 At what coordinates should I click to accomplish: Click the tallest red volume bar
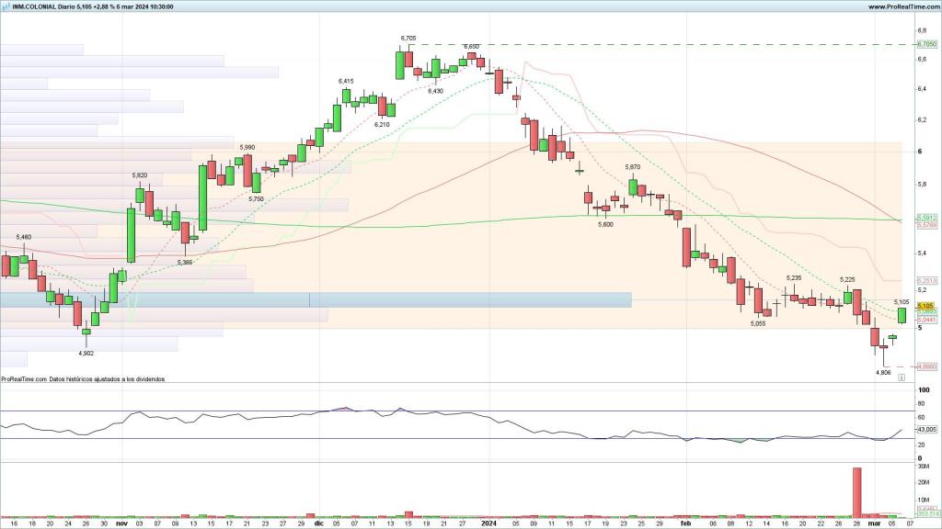tap(856, 492)
